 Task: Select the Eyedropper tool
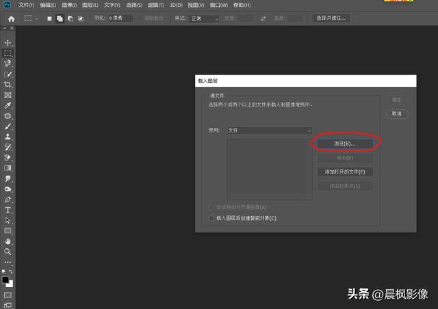coord(8,105)
